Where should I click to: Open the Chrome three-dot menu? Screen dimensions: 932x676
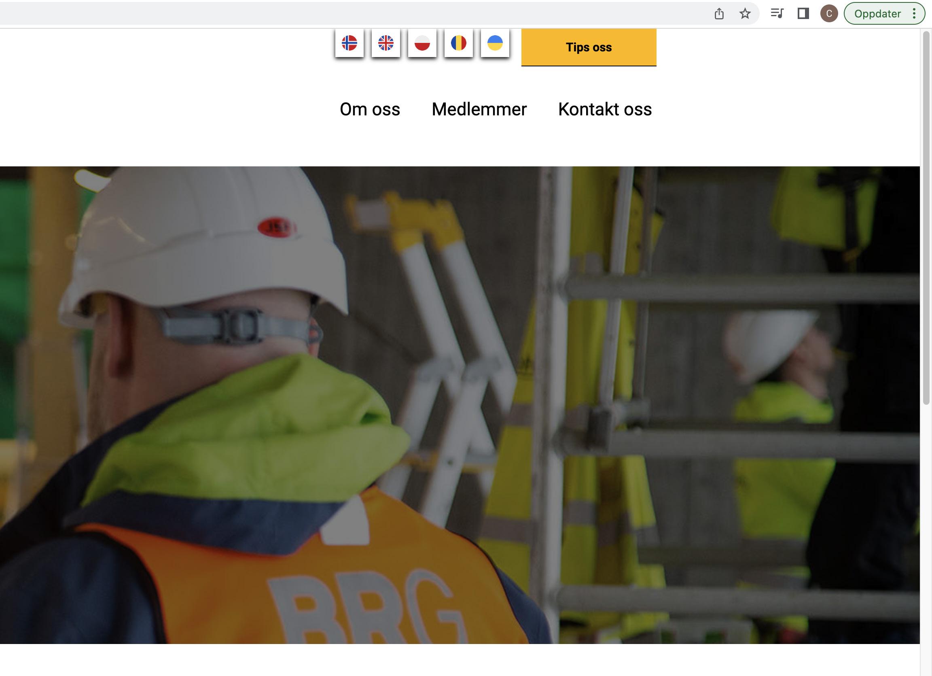point(914,14)
